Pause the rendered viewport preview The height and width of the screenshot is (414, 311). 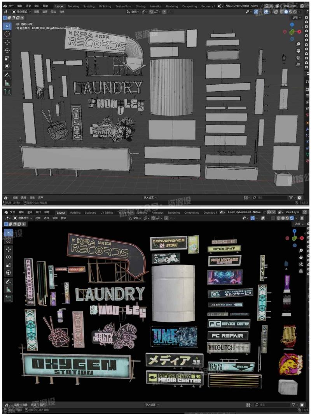click(x=302, y=218)
